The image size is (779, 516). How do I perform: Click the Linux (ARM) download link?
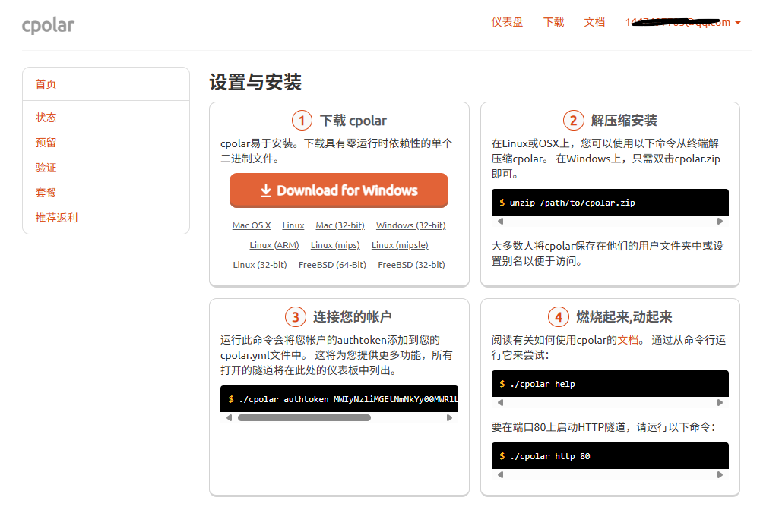(x=274, y=245)
